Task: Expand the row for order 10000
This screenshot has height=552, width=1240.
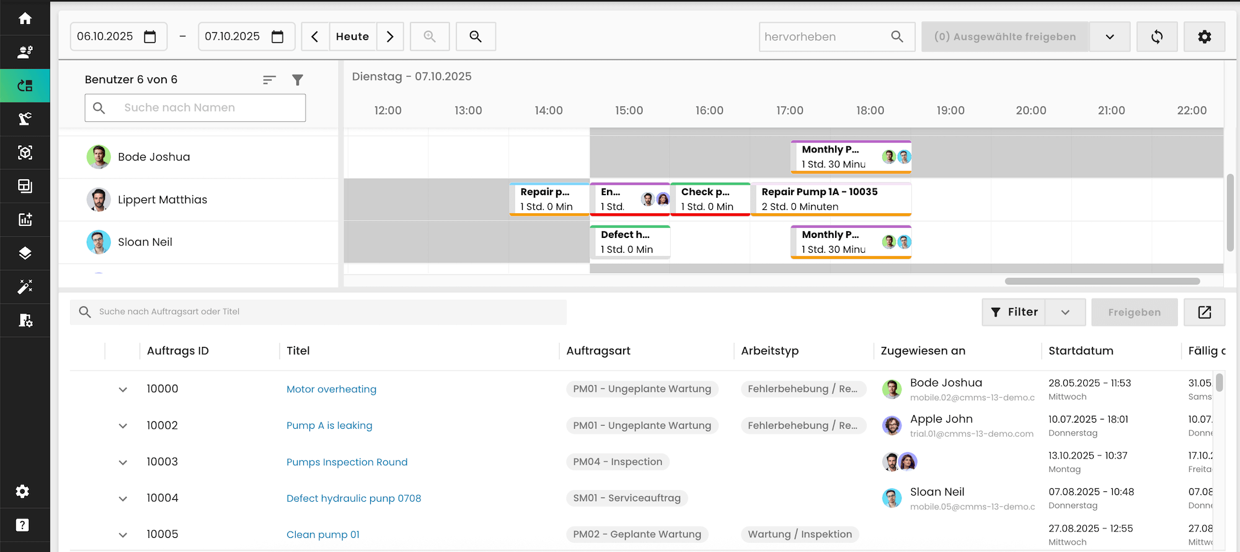Action: pos(123,390)
